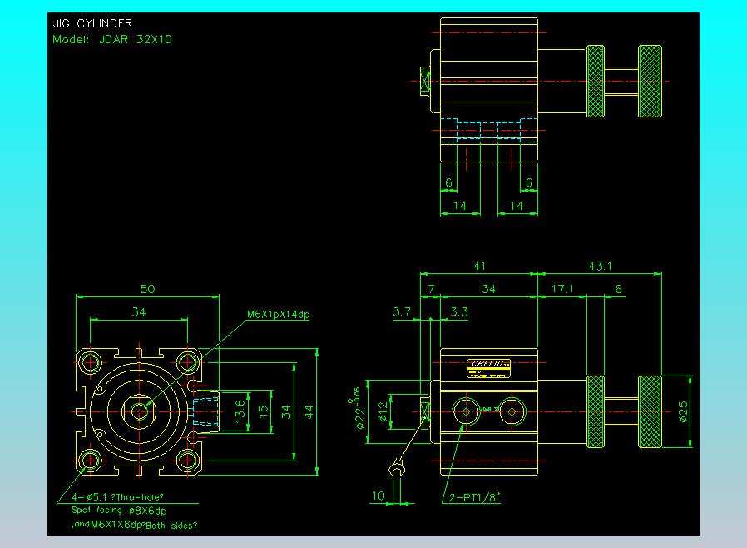Image resolution: width=747 pixels, height=548 pixels.
Task: Click the 3.3 dimension value
Action: 459,312
